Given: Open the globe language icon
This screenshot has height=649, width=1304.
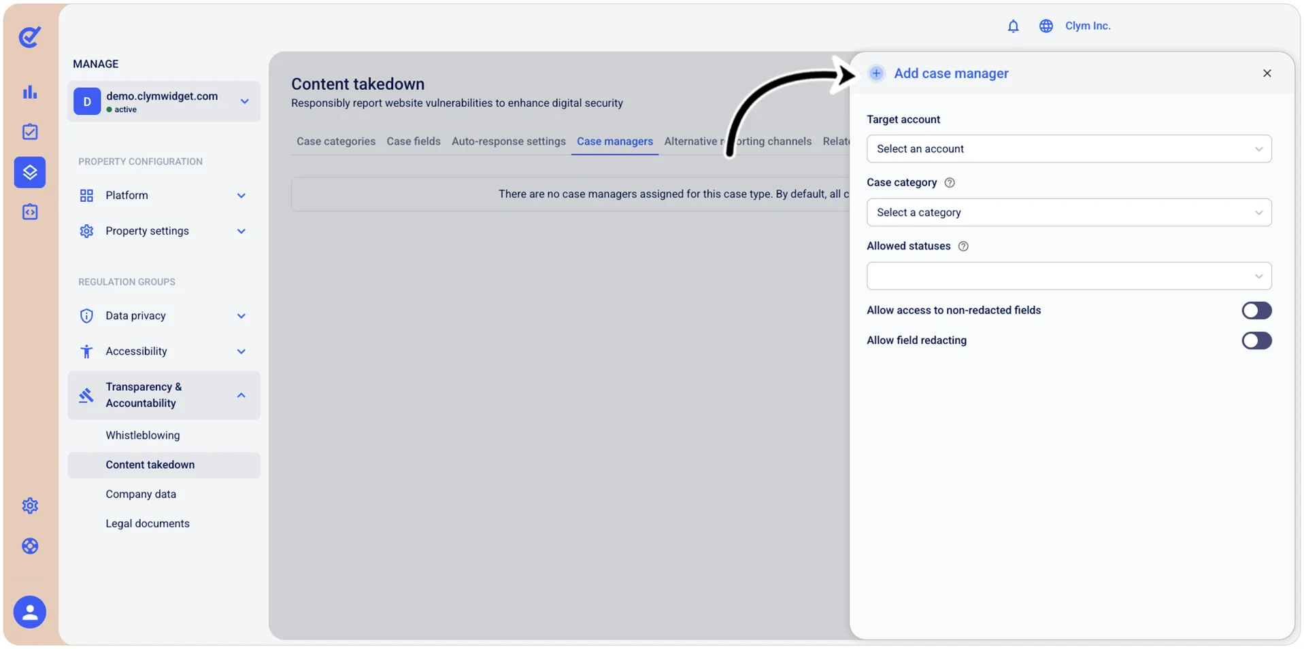Looking at the screenshot, I should 1046,26.
